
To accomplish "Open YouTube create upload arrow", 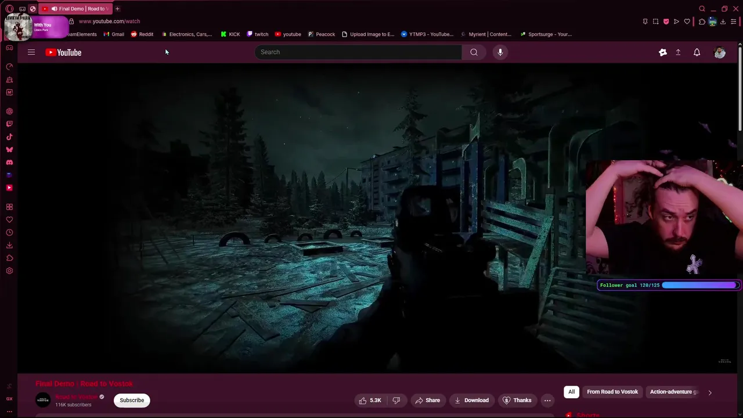I will click(x=678, y=52).
